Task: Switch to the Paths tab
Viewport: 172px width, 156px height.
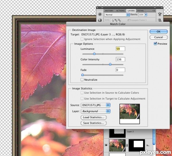Action: [140, 11]
